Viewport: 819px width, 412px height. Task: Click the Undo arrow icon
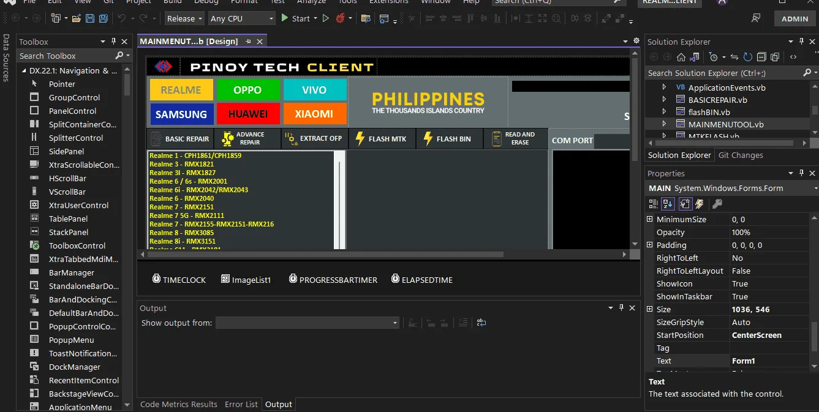pyautogui.click(x=122, y=18)
